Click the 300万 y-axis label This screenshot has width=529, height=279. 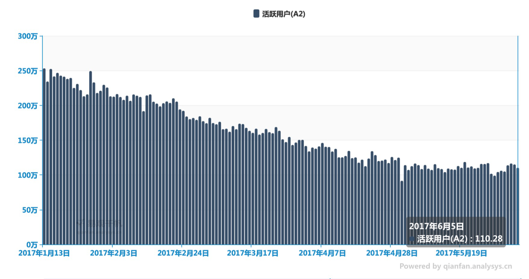[28, 36]
